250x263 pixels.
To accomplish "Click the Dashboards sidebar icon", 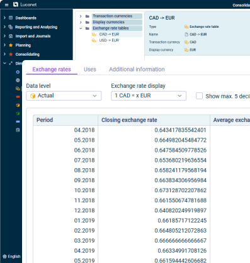I will tap(11, 18).
